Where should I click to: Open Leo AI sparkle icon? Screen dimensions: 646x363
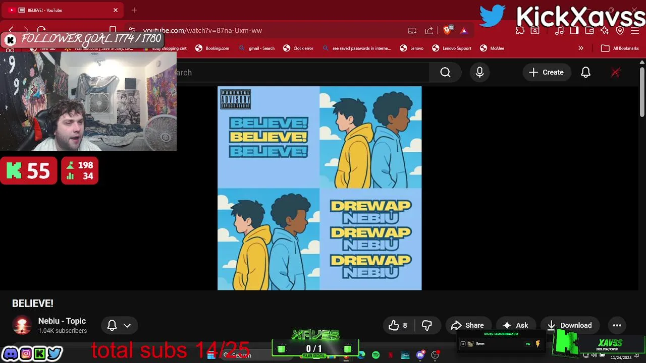pyautogui.click(x=605, y=31)
